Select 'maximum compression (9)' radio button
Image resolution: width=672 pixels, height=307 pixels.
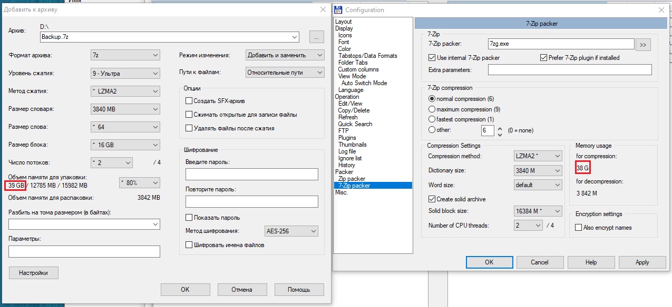(432, 109)
